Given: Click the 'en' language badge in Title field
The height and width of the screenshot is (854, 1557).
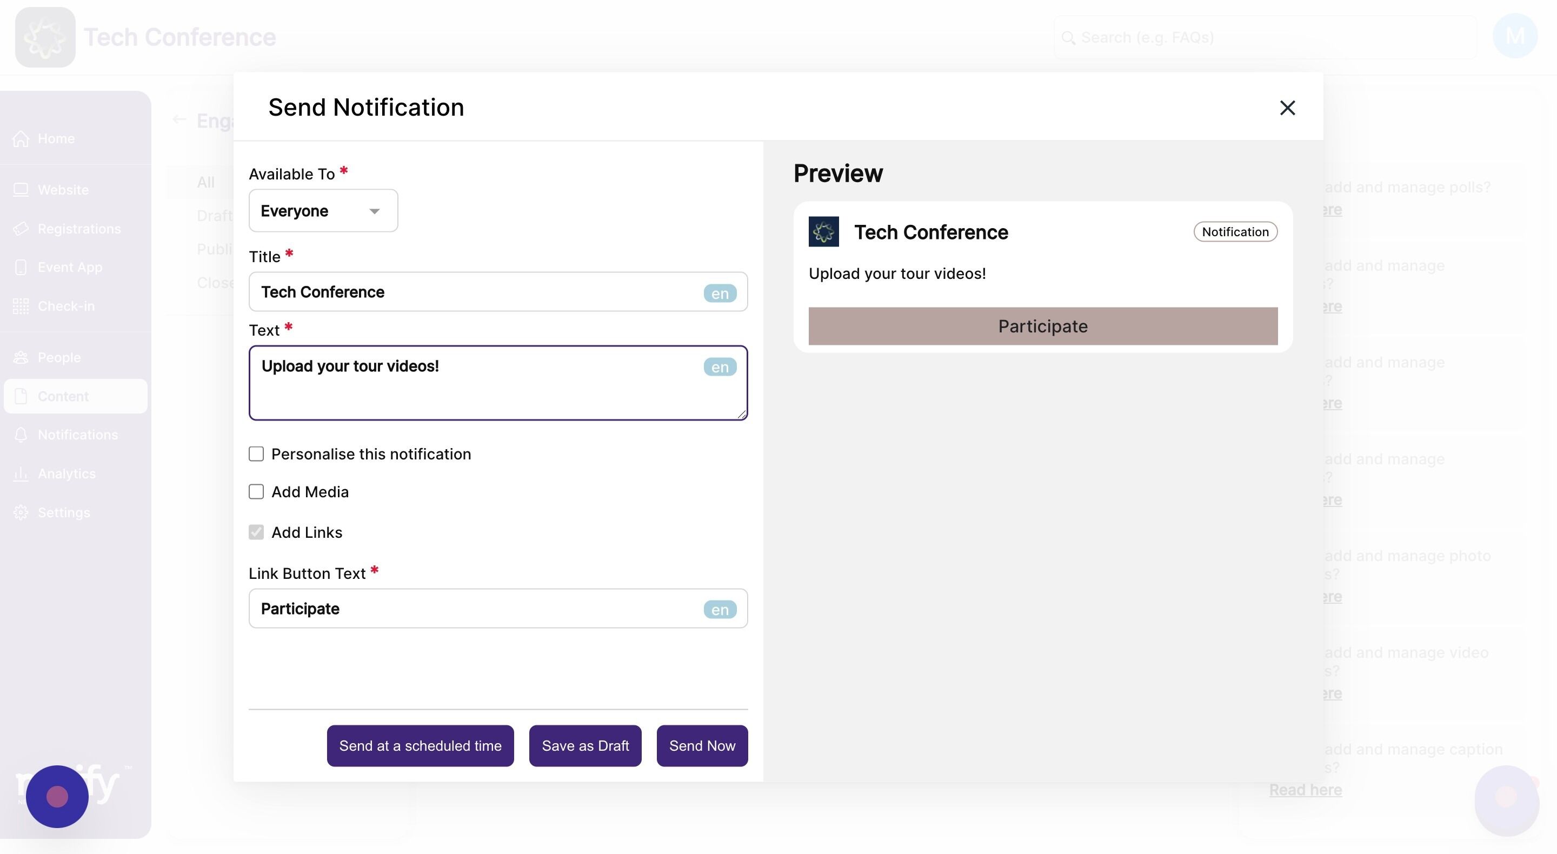Looking at the screenshot, I should click(x=719, y=293).
